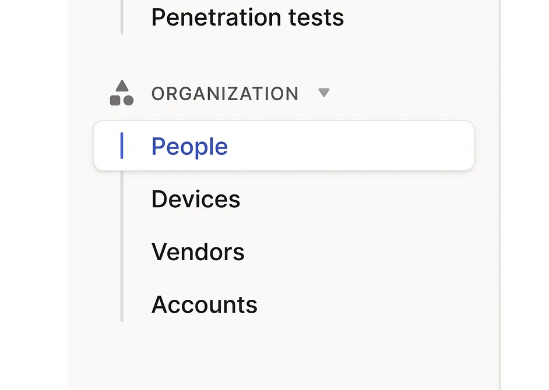Click the square shape in the Organization icon

tap(115, 100)
